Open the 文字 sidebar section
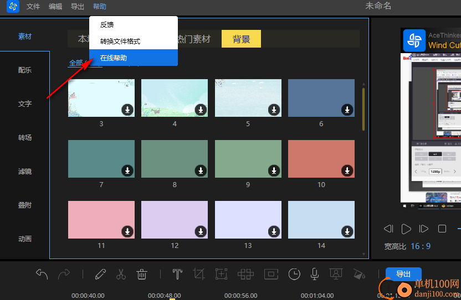 click(25, 104)
